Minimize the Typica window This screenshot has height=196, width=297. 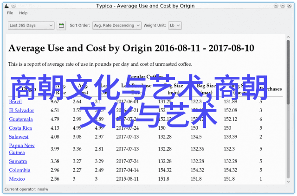click(x=276, y=6)
